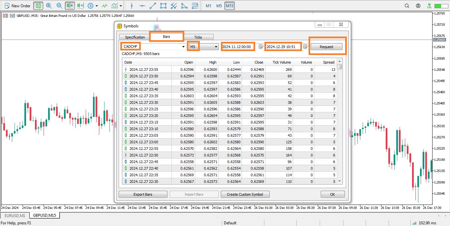Image resolution: width=450 pixels, height=226 pixels.
Task: Expand the CADCHF symbol dropdown
Action: (x=184, y=47)
